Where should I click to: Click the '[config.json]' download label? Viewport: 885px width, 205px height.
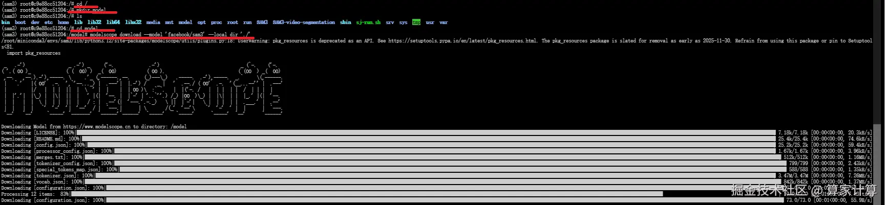coord(51,145)
